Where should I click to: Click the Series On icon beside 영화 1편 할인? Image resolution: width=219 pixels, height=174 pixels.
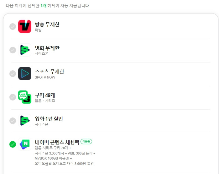25,121
